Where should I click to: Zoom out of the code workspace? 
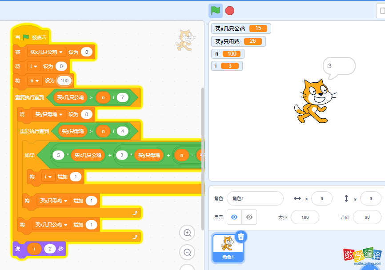[187, 252]
